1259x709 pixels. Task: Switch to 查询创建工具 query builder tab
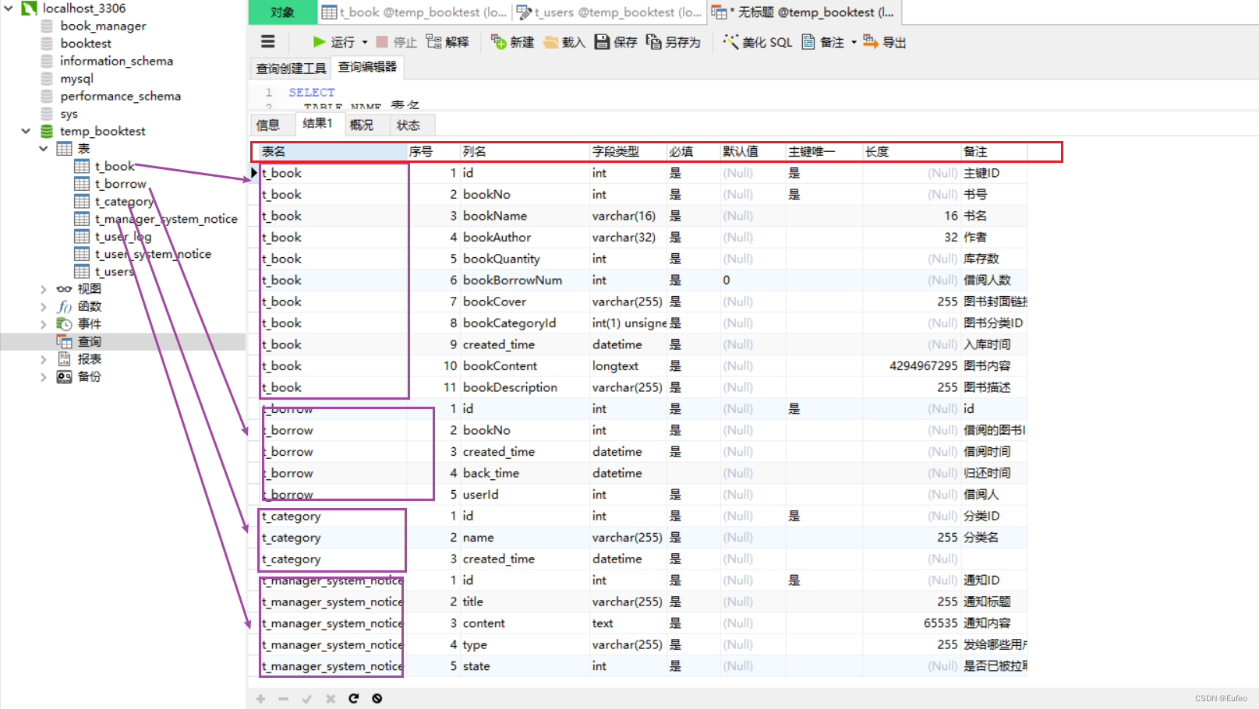pyautogui.click(x=291, y=69)
